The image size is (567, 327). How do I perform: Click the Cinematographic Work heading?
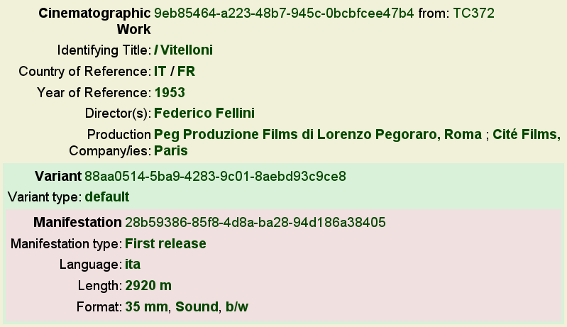(x=94, y=21)
